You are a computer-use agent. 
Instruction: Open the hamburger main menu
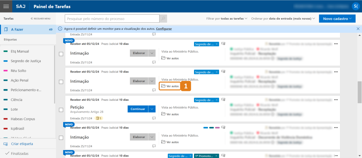pos(6,6)
